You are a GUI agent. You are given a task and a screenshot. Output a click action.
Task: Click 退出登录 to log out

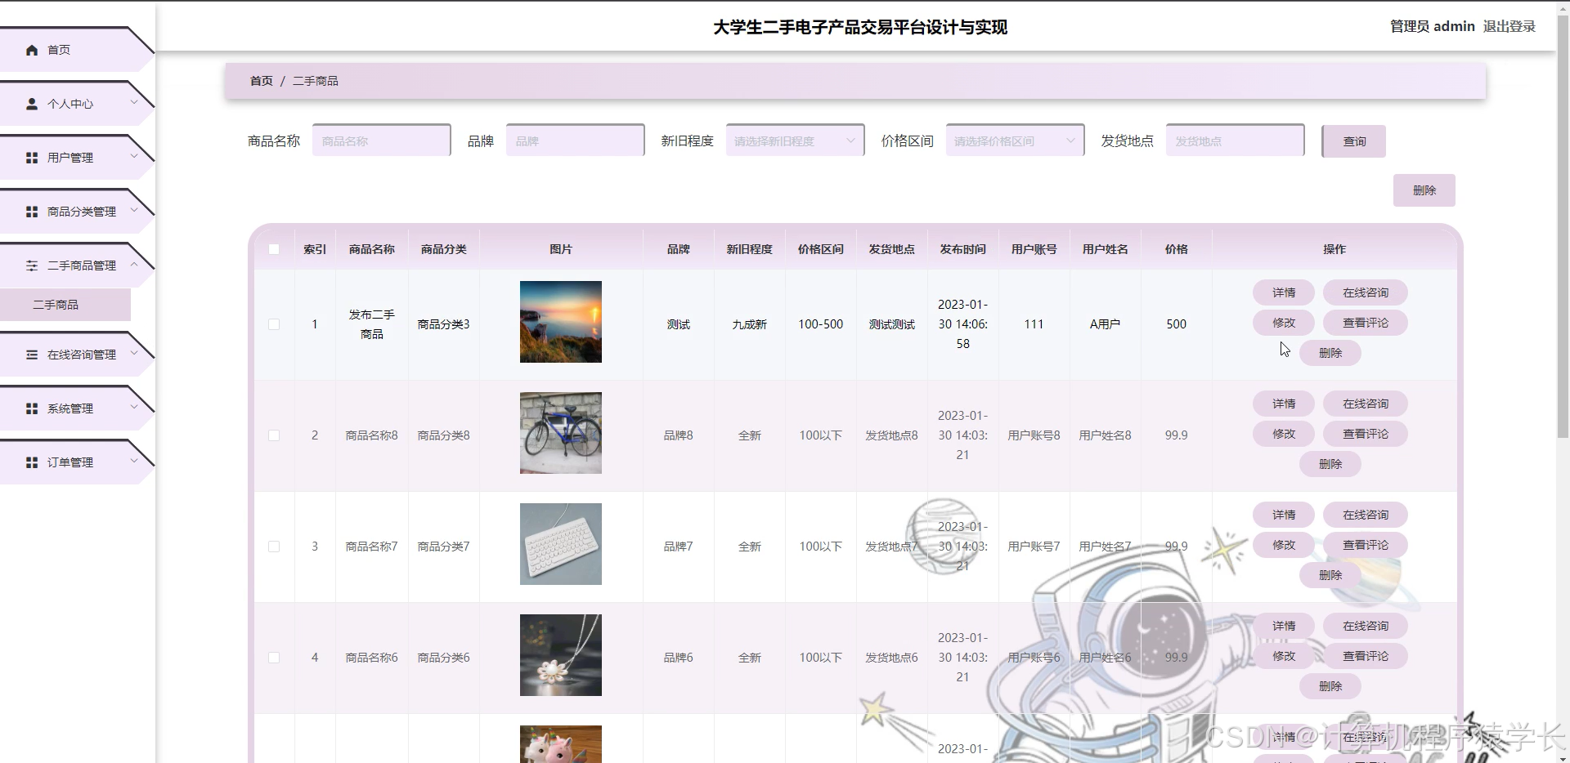click(1509, 26)
